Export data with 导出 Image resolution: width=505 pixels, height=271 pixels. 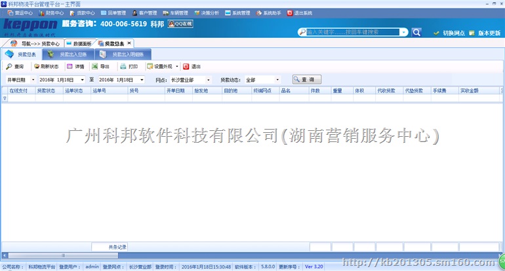[100, 66]
